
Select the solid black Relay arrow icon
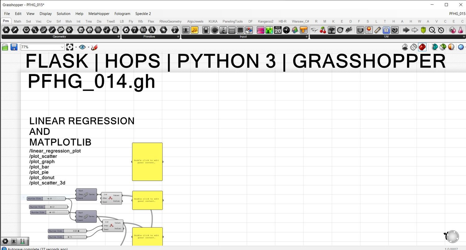[406, 30]
